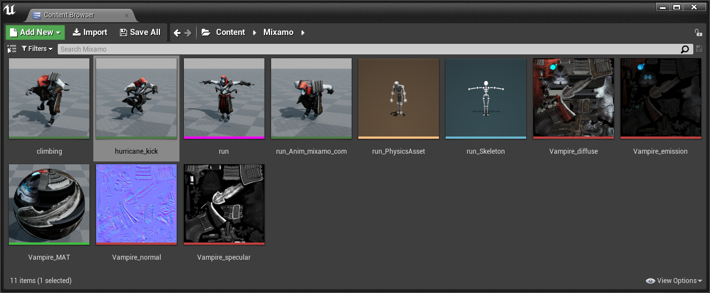
Task: Click the Unreal Engine logo icon
Action: coord(9,10)
